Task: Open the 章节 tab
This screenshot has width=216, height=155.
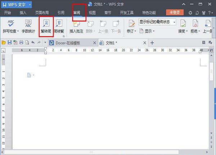Action: 108,13
